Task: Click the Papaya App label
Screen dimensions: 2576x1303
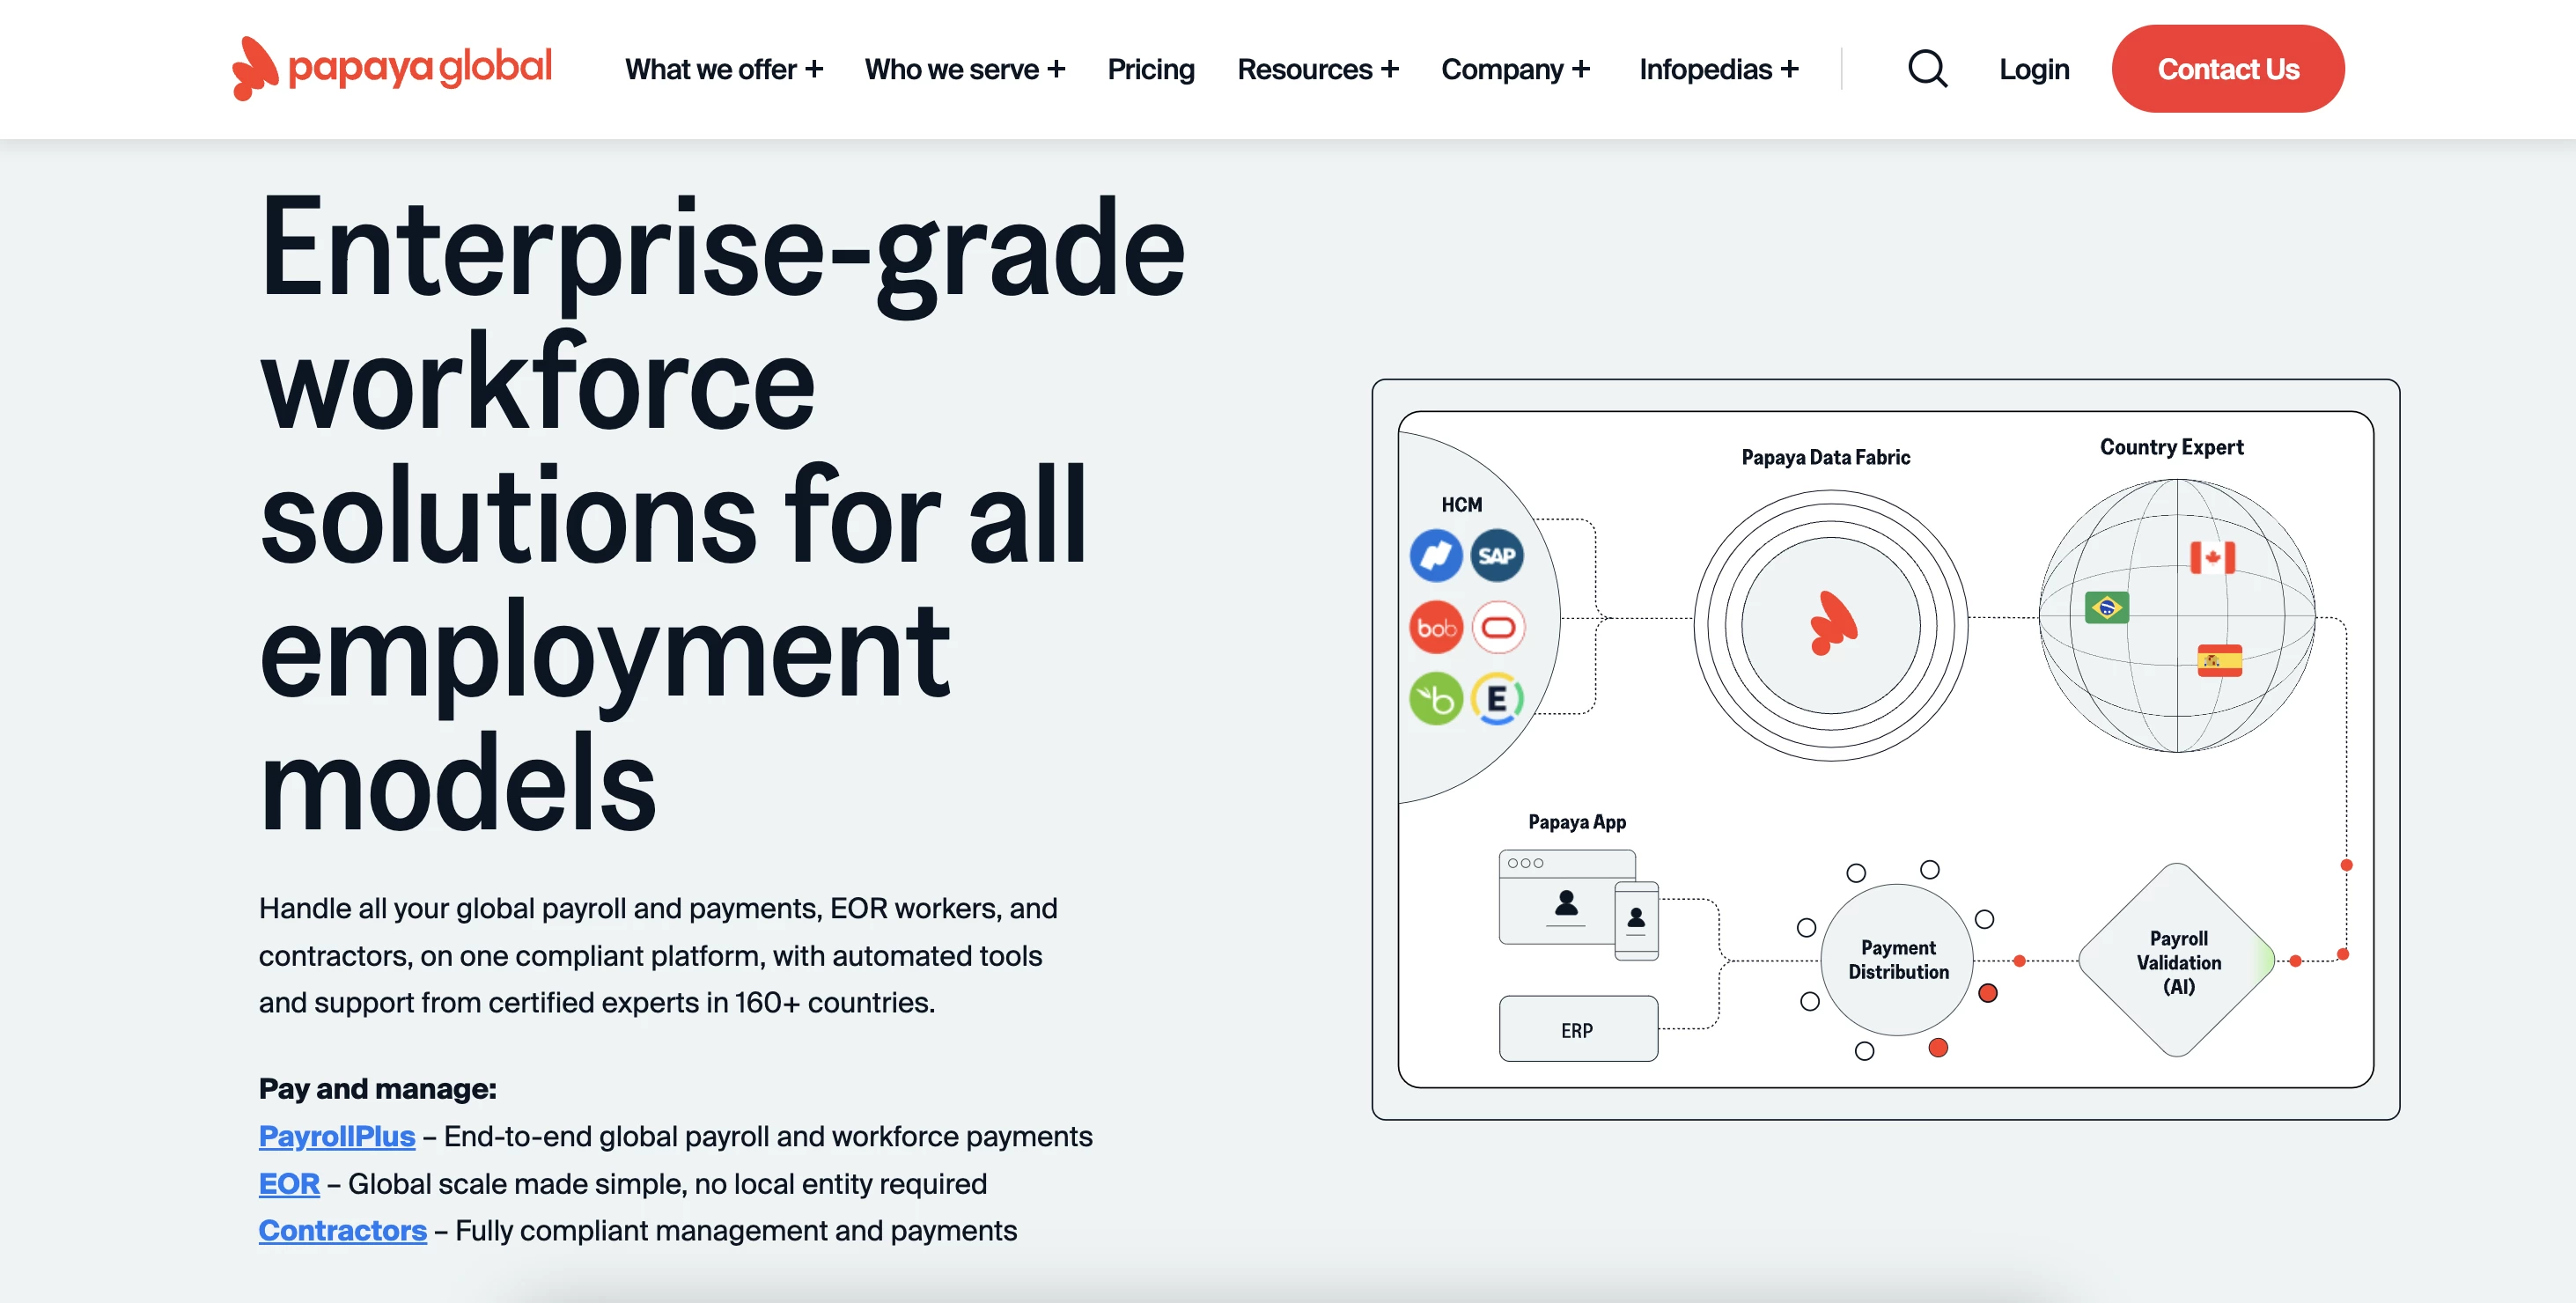Action: pyautogui.click(x=1577, y=822)
